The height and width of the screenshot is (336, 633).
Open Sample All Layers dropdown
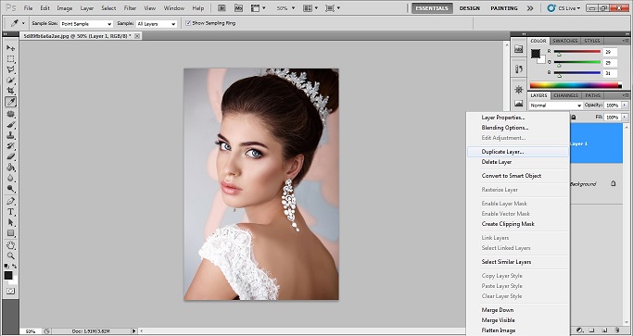[157, 24]
